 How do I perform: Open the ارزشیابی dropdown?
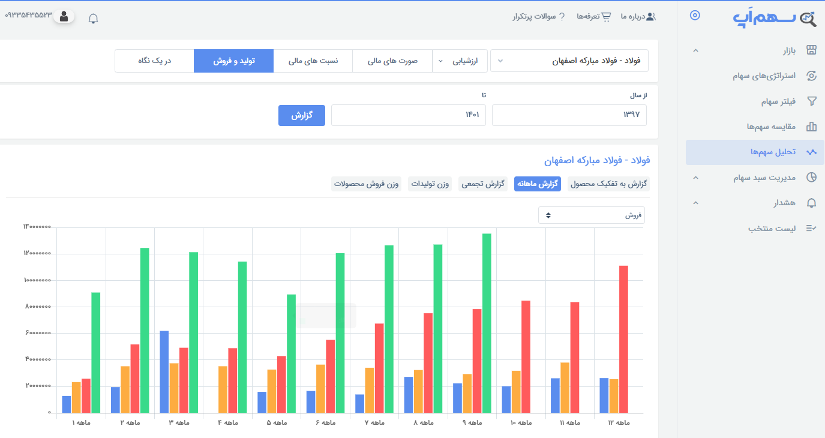[x=460, y=61]
